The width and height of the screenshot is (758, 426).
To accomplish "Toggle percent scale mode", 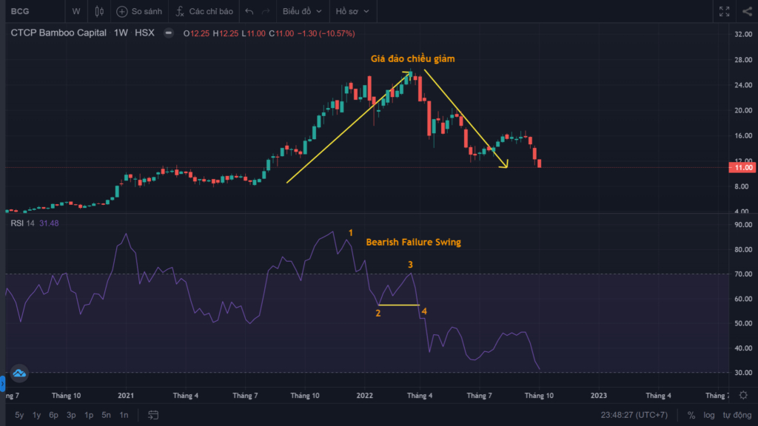I will pos(691,415).
